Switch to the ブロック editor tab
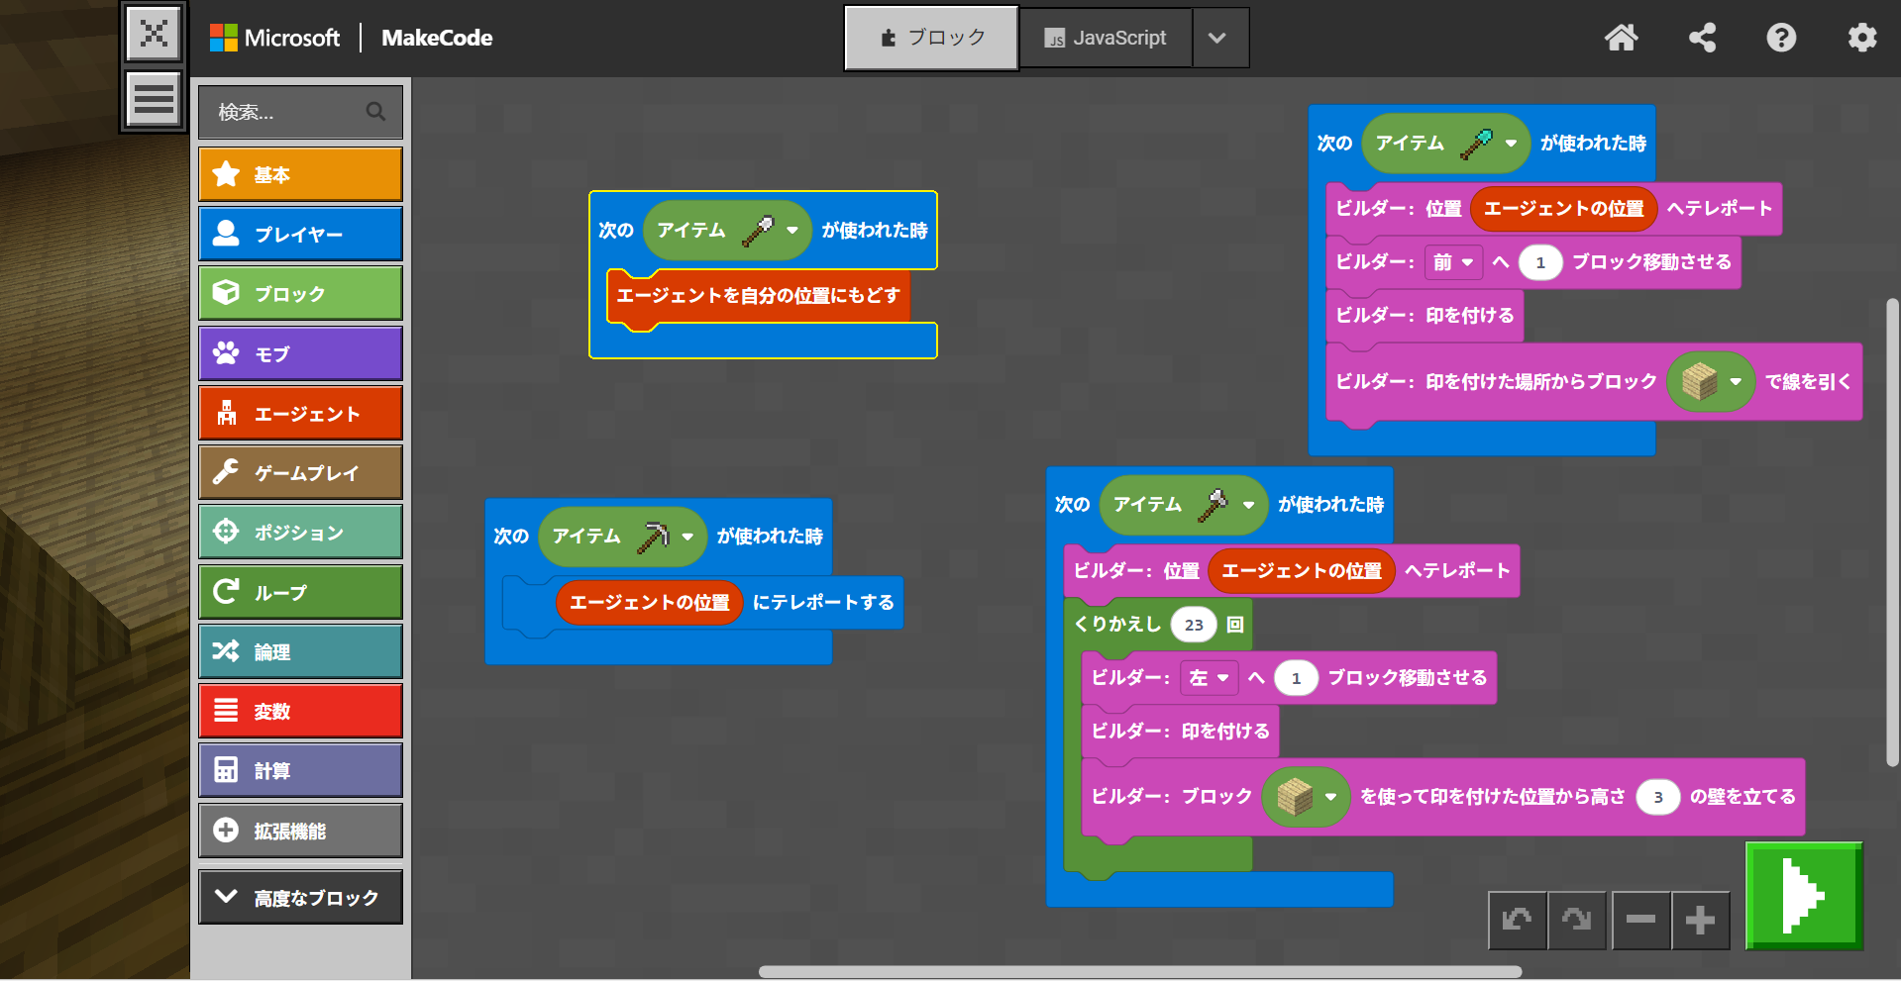 pyautogui.click(x=931, y=38)
